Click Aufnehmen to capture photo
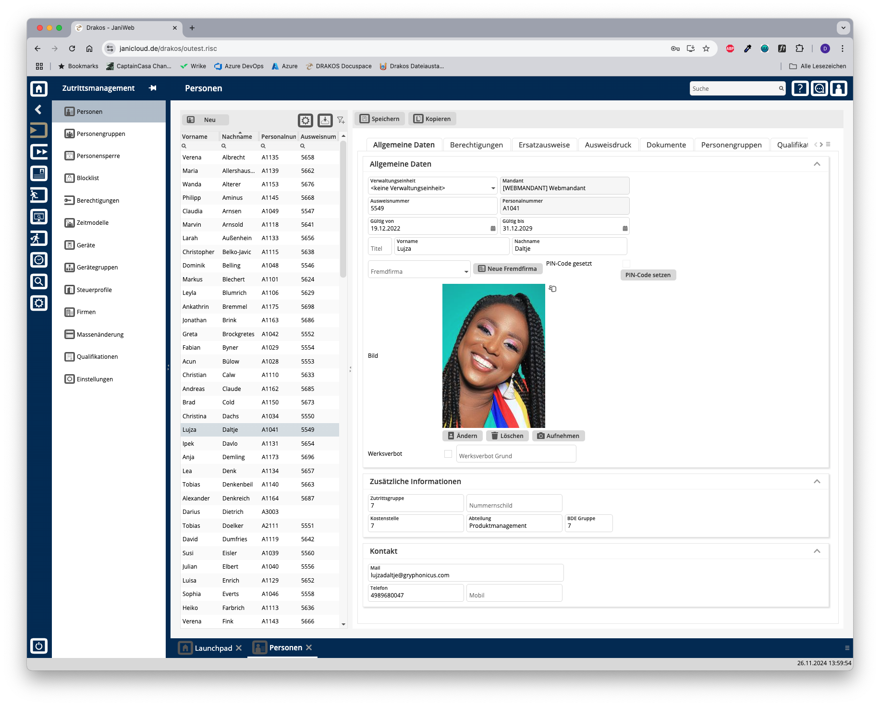Screen dimensions: 880x706 coord(558,436)
